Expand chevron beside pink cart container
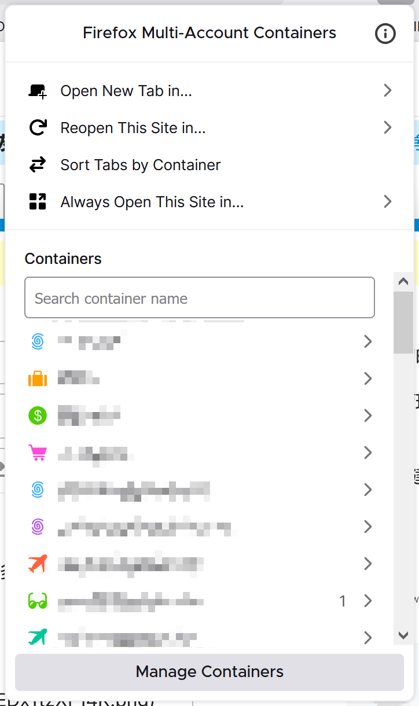The width and height of the screenshot is (419, 706). coord(367,453)
